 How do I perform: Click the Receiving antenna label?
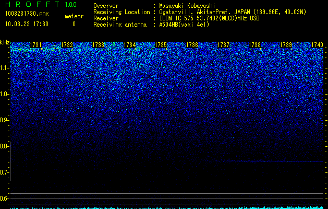click(x=120, y=25)
